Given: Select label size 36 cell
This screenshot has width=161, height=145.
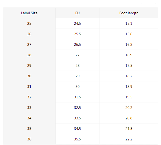Looking at the screenshot, I should click(x=29, y=139).
